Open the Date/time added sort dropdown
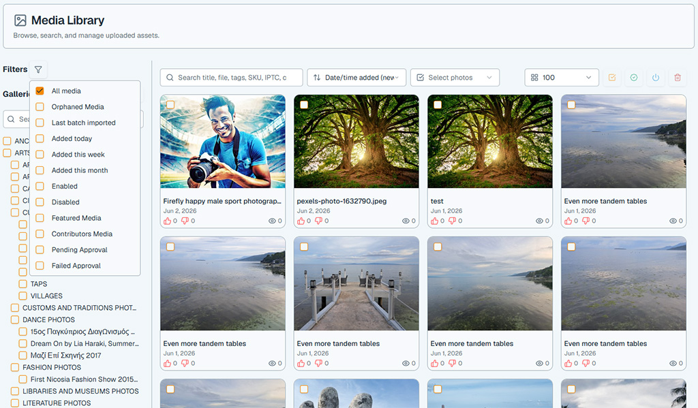The height and width of the screenshot is (408, 698). tap(356, 78)
